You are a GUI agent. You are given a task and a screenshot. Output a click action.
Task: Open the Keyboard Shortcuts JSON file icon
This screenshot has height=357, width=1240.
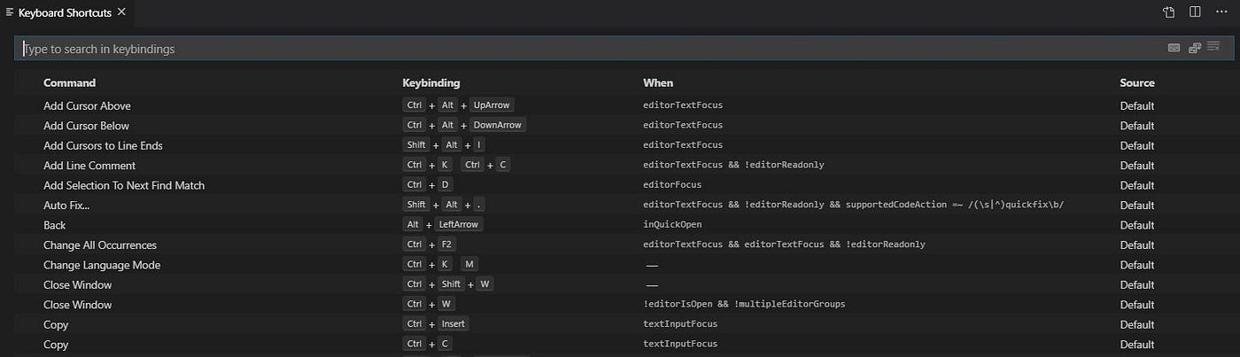click(1169, 12)
